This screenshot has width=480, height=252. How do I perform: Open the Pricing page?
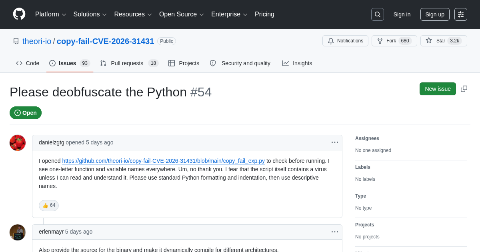(x=264, y=14)
